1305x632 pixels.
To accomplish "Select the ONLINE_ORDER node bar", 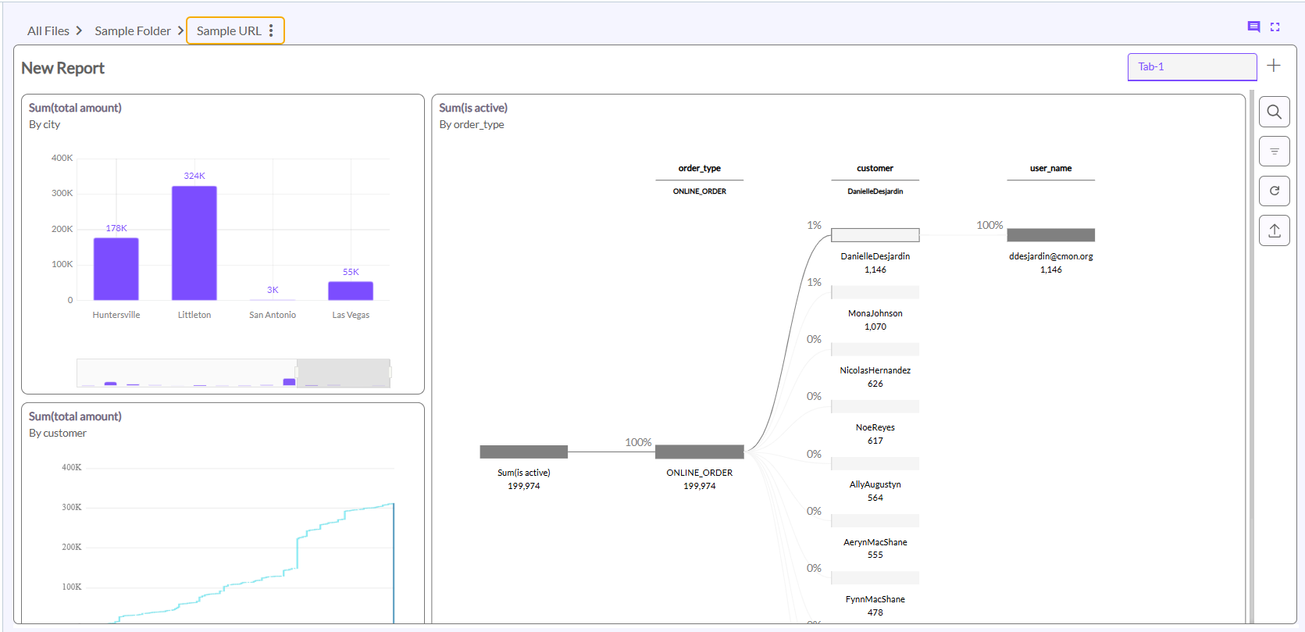I will click(x=699, y=452).
